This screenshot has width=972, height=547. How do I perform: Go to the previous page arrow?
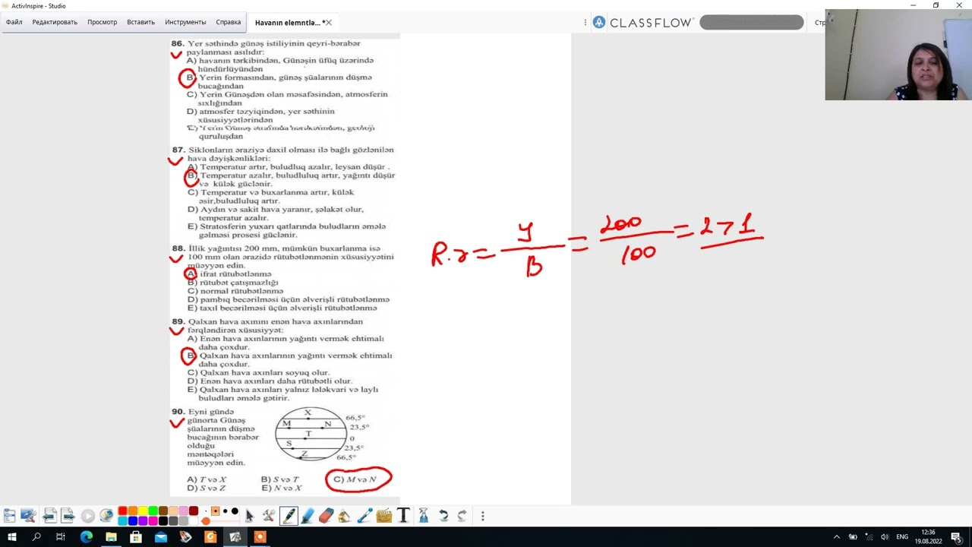pyautogui.click(x=49, y=517)
